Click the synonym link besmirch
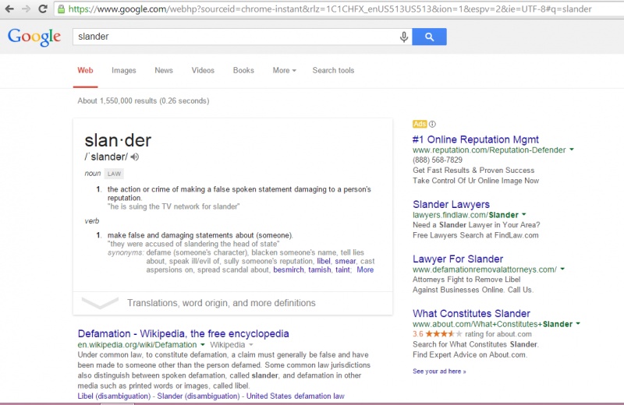The height and width of the screenshot is (405, 624). pyautogui.click(x=288, y=269)
